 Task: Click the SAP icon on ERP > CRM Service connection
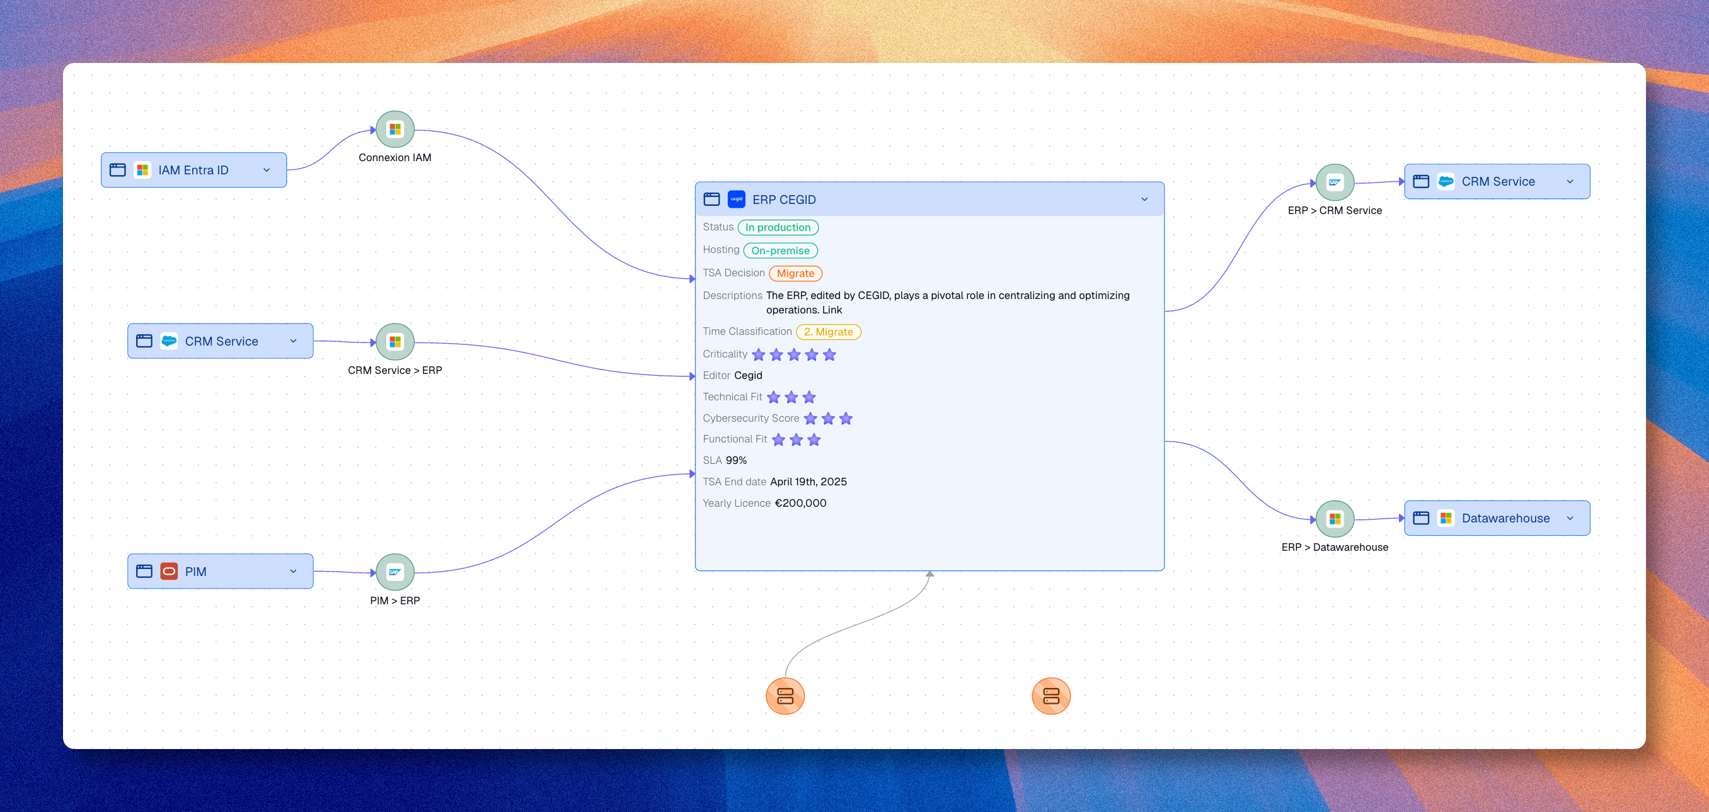tap(1335, 183)
